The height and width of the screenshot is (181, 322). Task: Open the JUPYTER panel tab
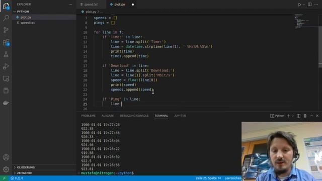click(x=180, y=116)
